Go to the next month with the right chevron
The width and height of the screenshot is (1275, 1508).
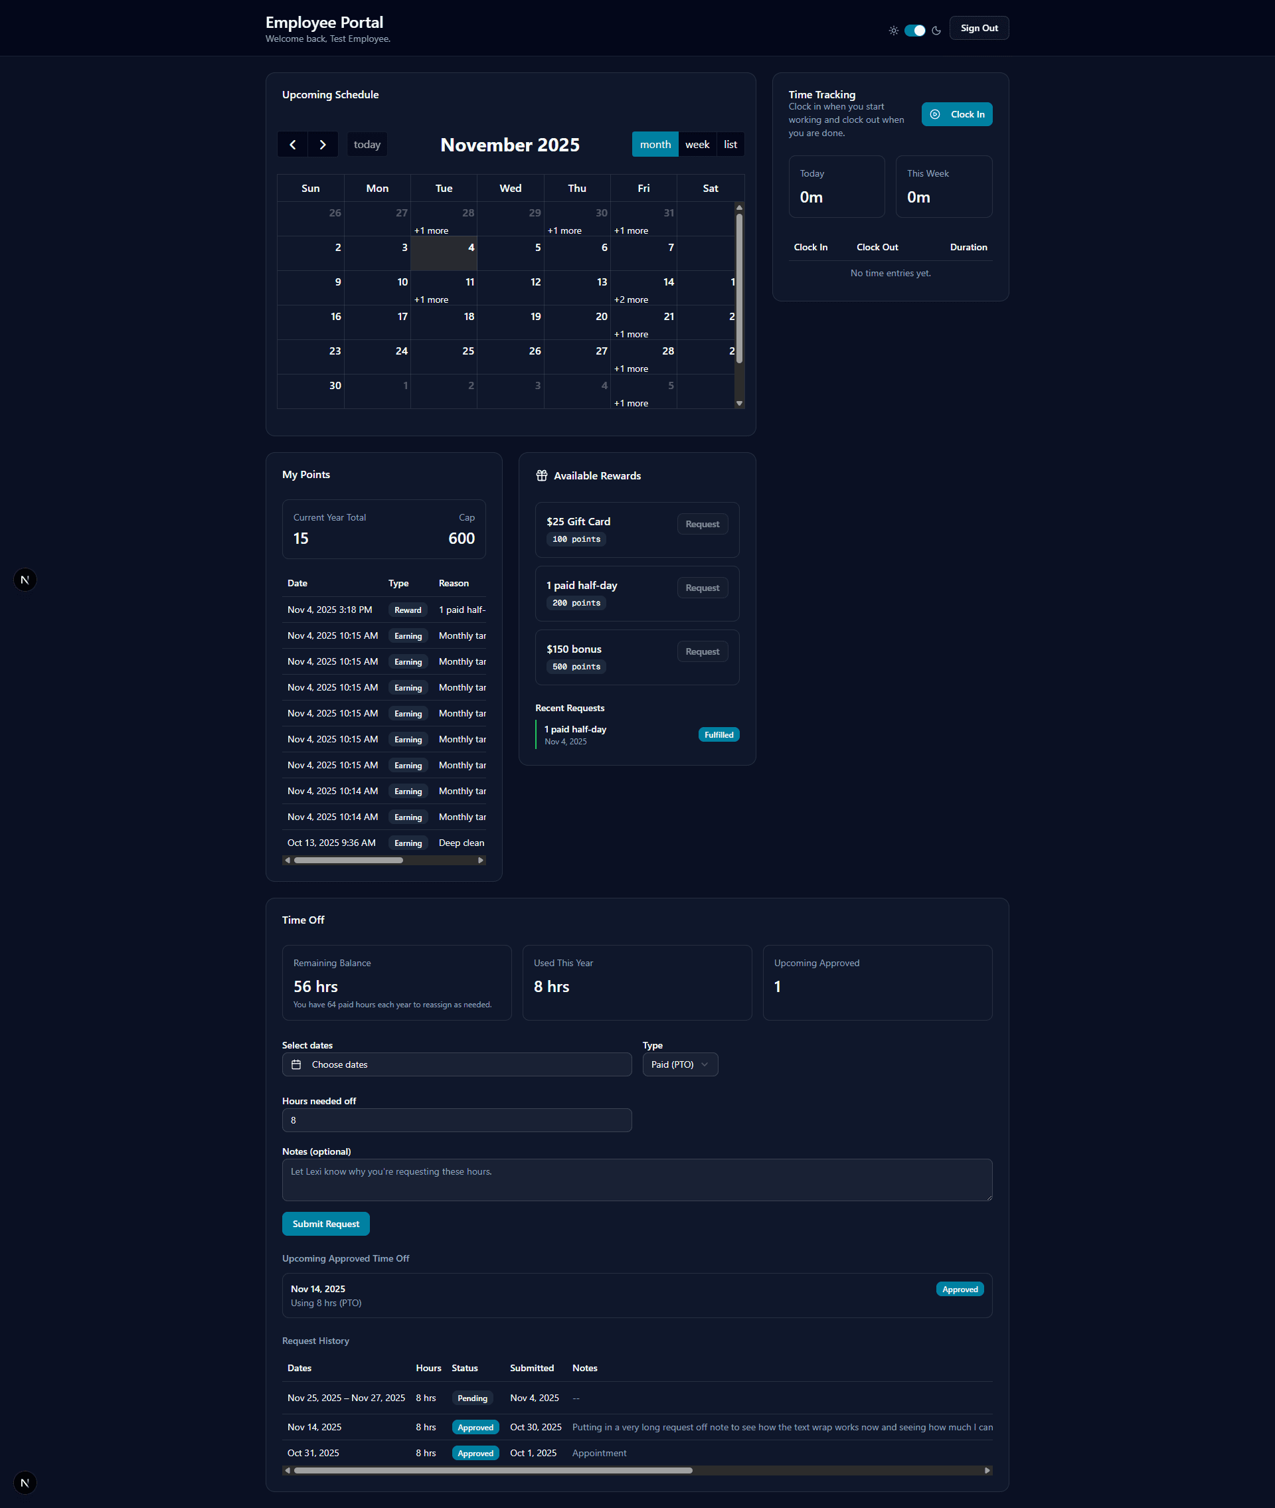coord(322,145)
